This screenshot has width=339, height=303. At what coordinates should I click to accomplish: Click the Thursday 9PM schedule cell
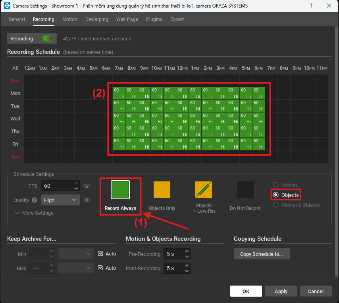pyautogui.click(x=297, y=131)
